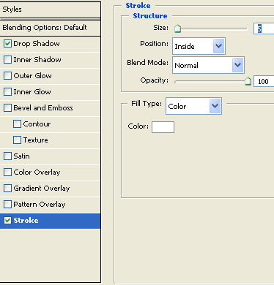Viewport: 274px width, 285px height.
Task: Select the Color Overlay list entry
Action: point(50,172)
